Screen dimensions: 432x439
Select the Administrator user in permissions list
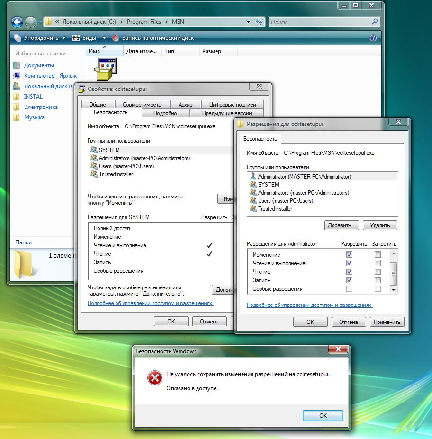click(x=304, y=177)
